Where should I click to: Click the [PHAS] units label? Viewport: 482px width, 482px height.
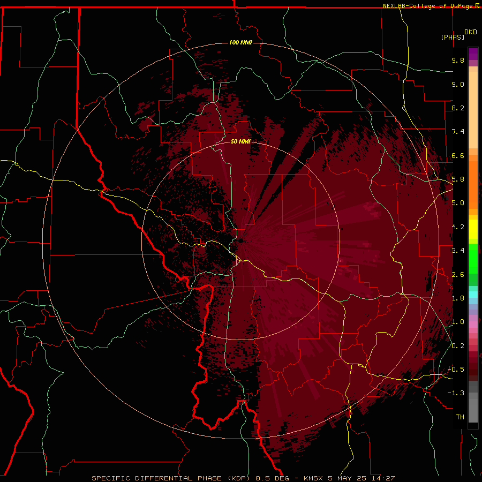[453, 37]
